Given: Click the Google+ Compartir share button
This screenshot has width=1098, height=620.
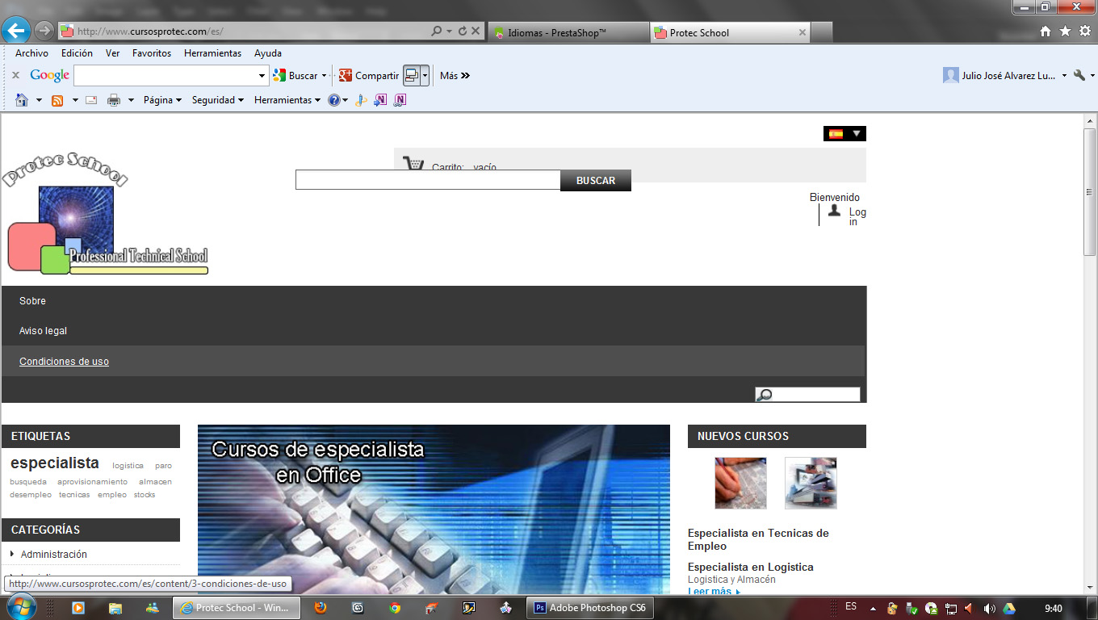Looking at the screenshot, I should pyautogui.click(x=369, y=76).
